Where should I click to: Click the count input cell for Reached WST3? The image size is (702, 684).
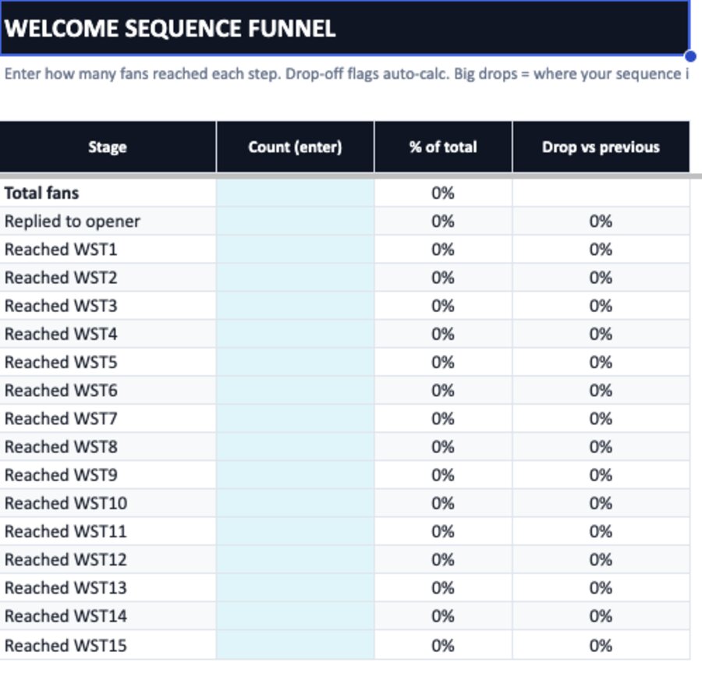tap(295, 306)
